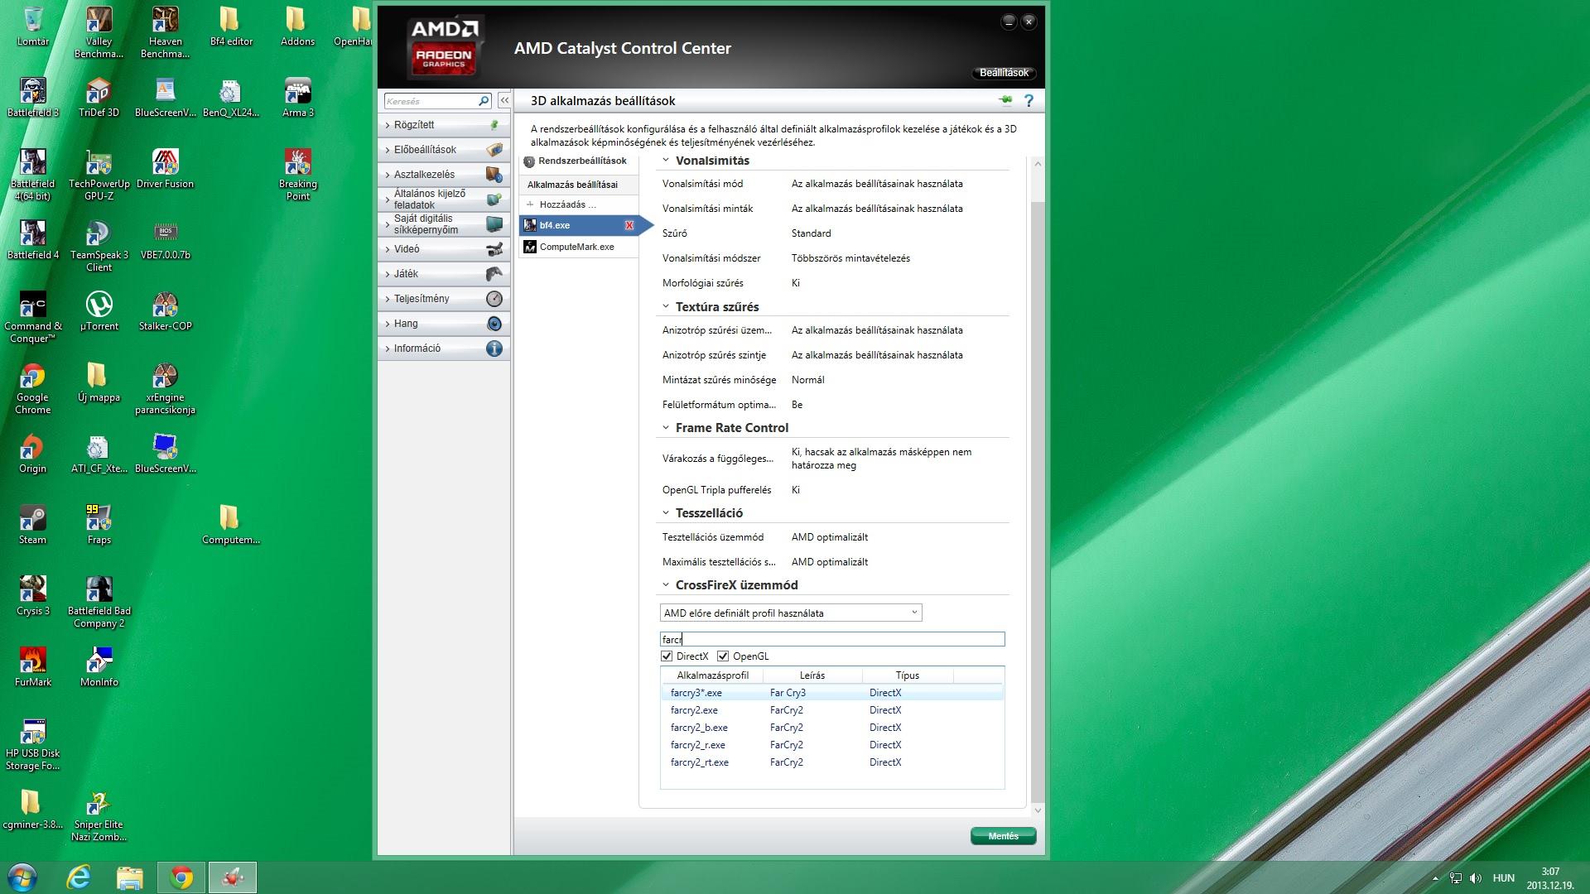The width and height of the screenshot is (1590, 894).
Task: Select farcry2.exe profile row
Action: (831, 710)
